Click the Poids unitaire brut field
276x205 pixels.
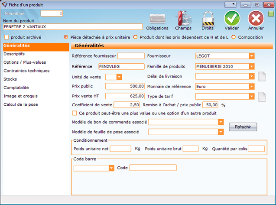(x=191, y=149)
